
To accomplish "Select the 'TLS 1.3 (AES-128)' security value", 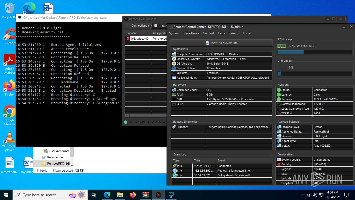I will (x=326, y=99).
